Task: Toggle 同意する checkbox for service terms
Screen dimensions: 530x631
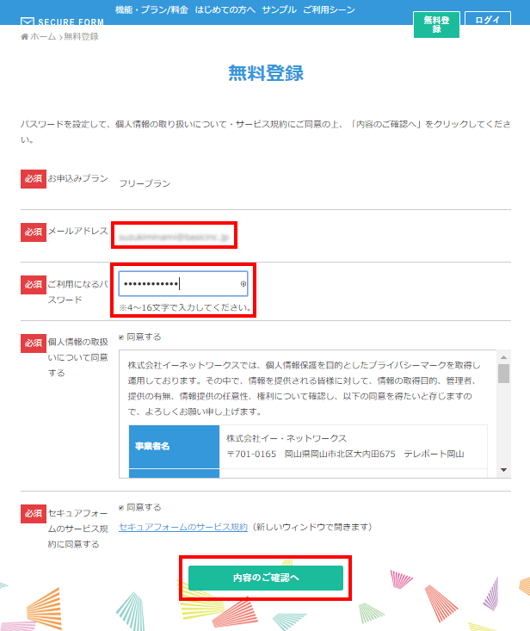Action: click(x=122, y=508)
